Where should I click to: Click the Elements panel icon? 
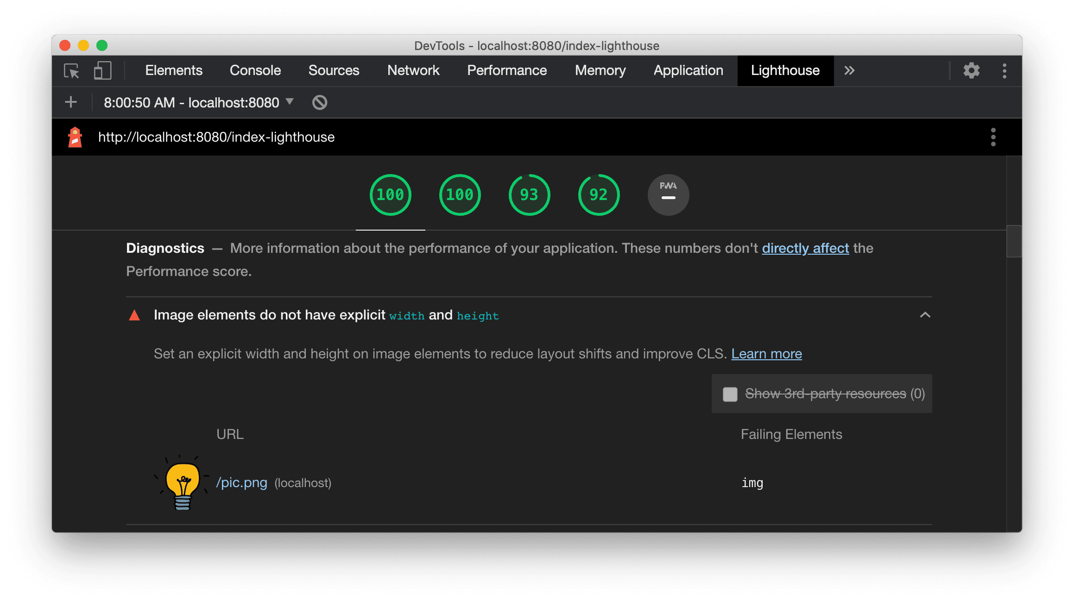(172, 69)
